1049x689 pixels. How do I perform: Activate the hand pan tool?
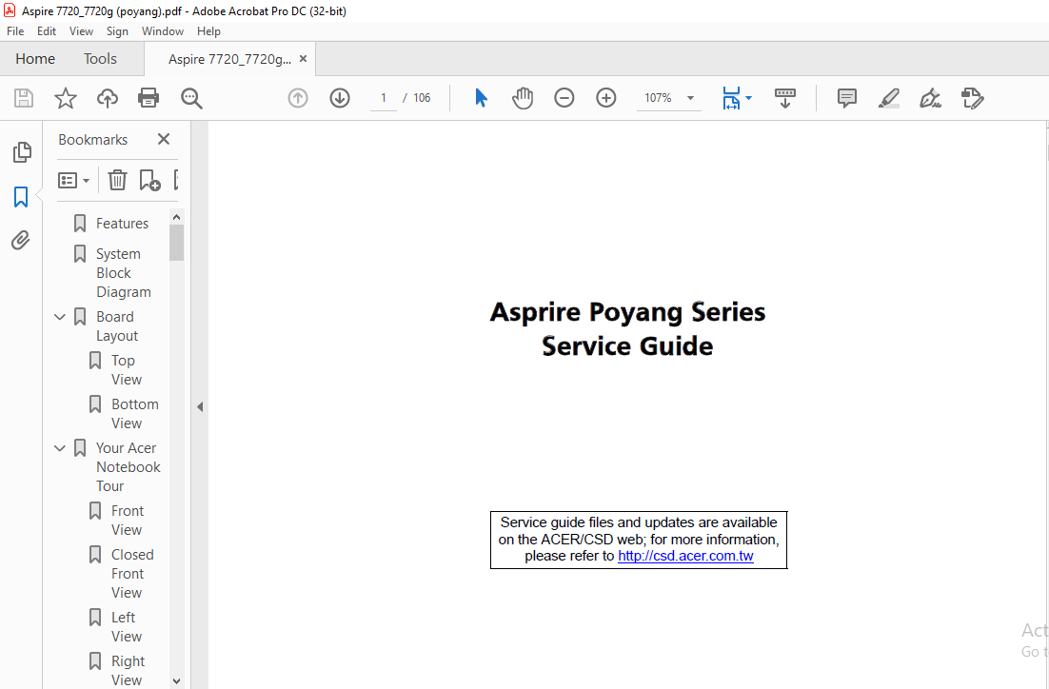point(523,98)
